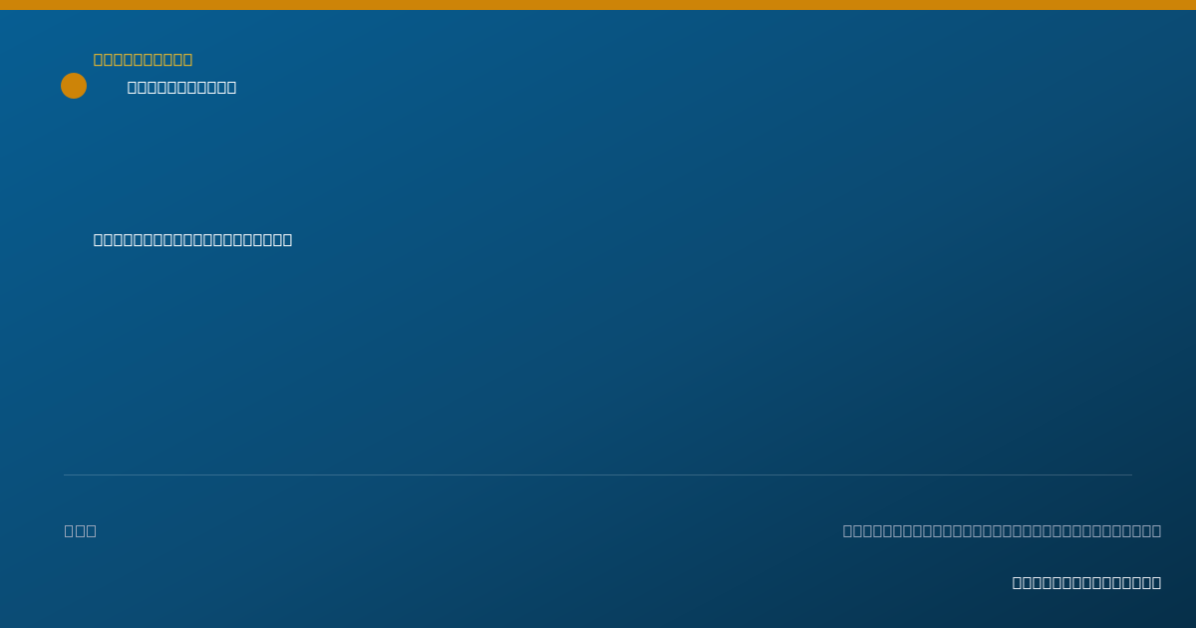Select the yellow heading text above the circle
This screenshot has width=1196, height=628.
click(x=143, y=60)
